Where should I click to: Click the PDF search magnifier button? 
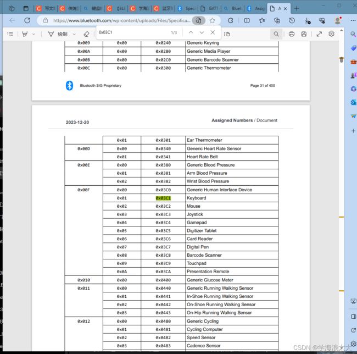click(x=276, y=34)
